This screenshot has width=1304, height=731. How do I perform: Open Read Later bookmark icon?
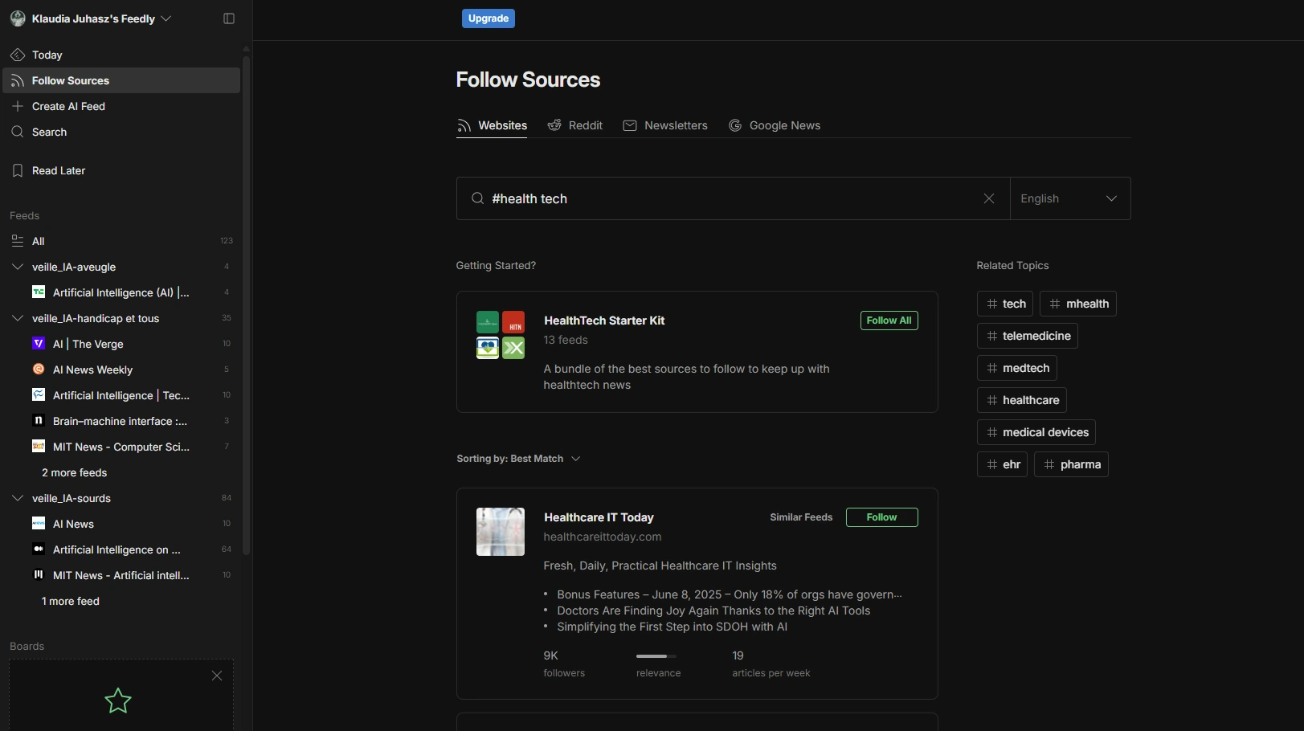(x=18, y=170)
